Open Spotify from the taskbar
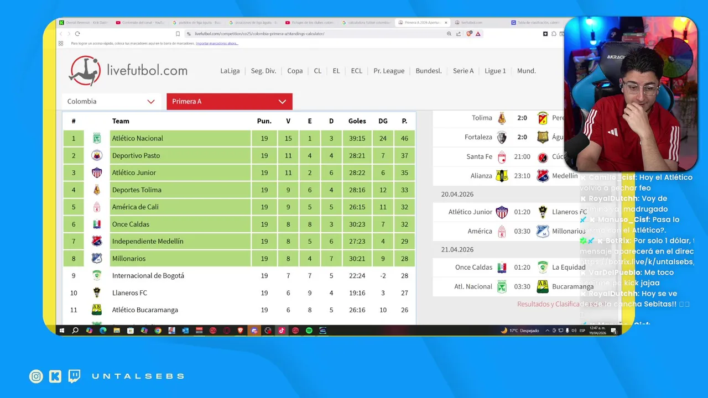Screen dimensions: 708x398 (309, 331)
